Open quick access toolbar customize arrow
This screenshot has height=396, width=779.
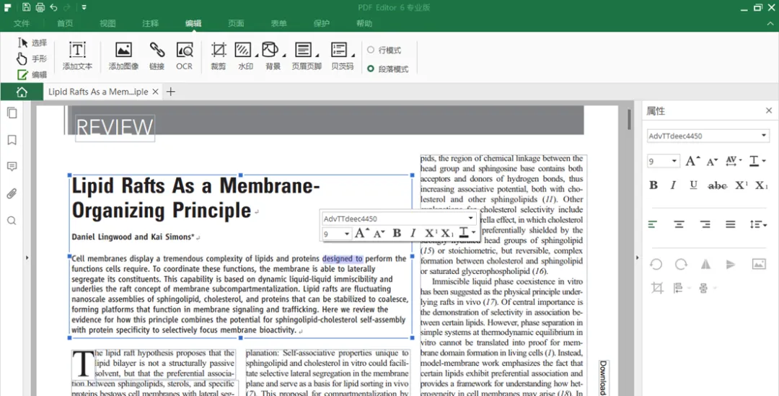(84, 7)
